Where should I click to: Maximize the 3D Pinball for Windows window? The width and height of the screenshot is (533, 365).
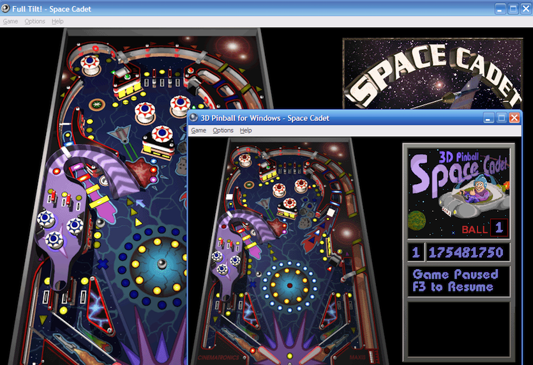pyautogui.click(x=501, y=118)
